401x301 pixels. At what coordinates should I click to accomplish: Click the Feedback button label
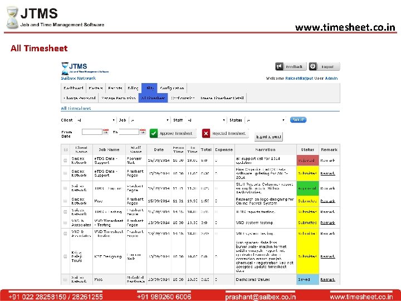point(294,67)
